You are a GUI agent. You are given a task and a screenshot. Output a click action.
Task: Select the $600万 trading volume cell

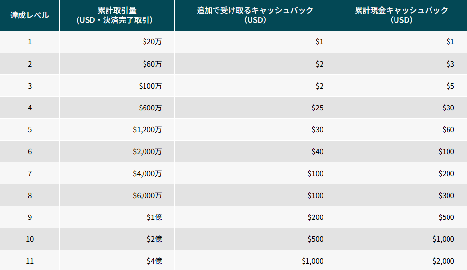click(x=117, y=108)
